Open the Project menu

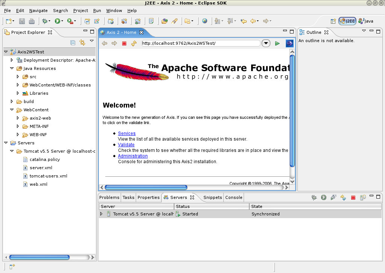tap(80, 11)
